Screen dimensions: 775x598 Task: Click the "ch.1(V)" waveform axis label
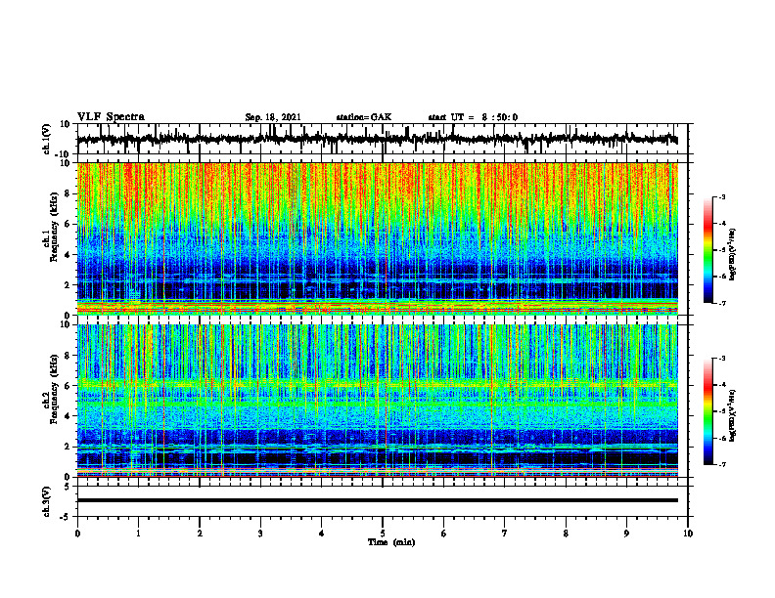[47, 140]
